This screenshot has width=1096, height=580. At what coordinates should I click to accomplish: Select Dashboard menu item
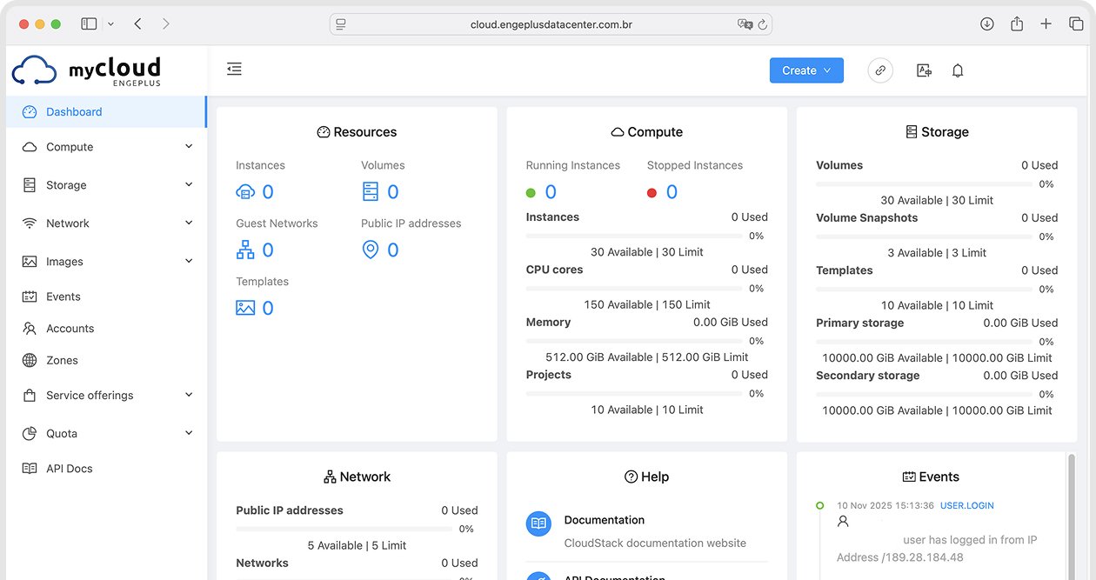106,111
